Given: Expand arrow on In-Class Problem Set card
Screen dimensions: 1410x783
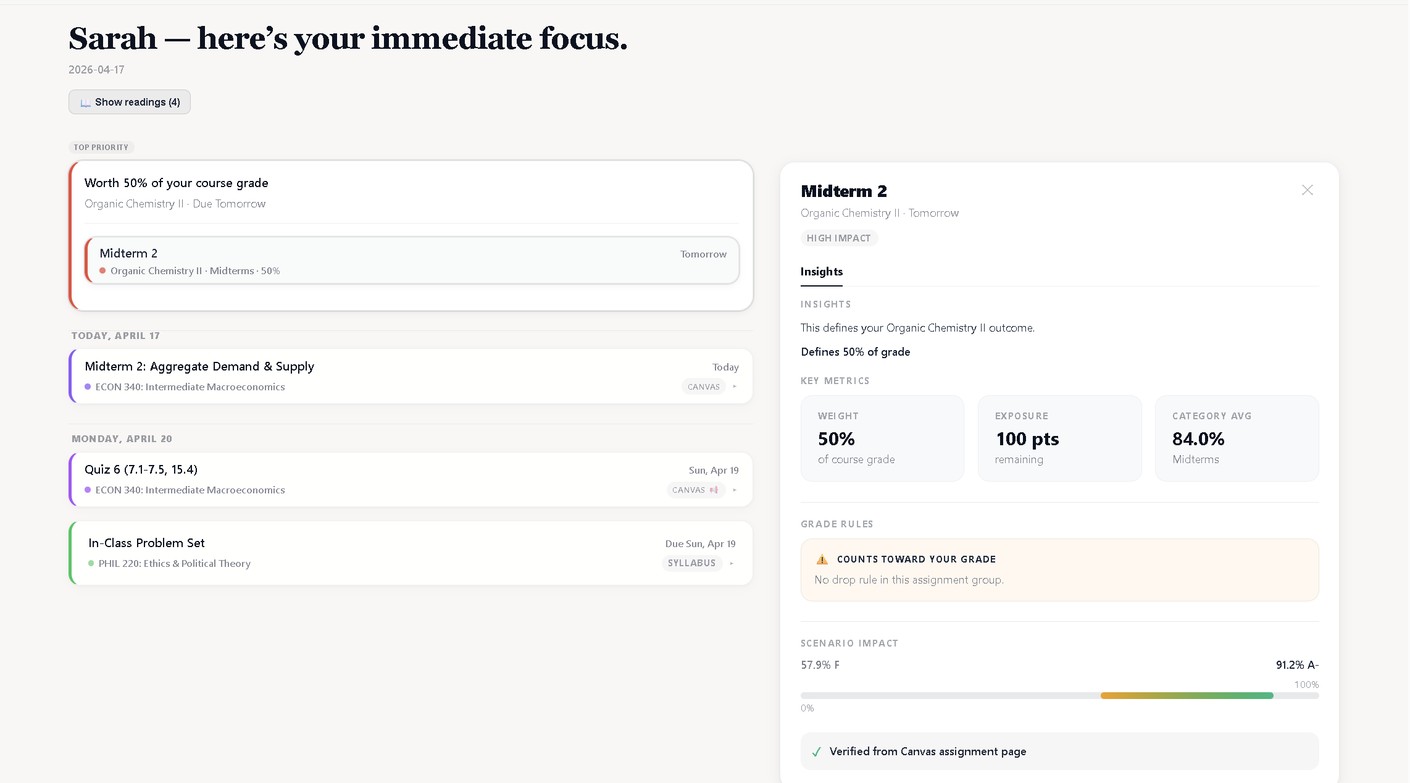Looking at the screenshot, I should (732, 563).
